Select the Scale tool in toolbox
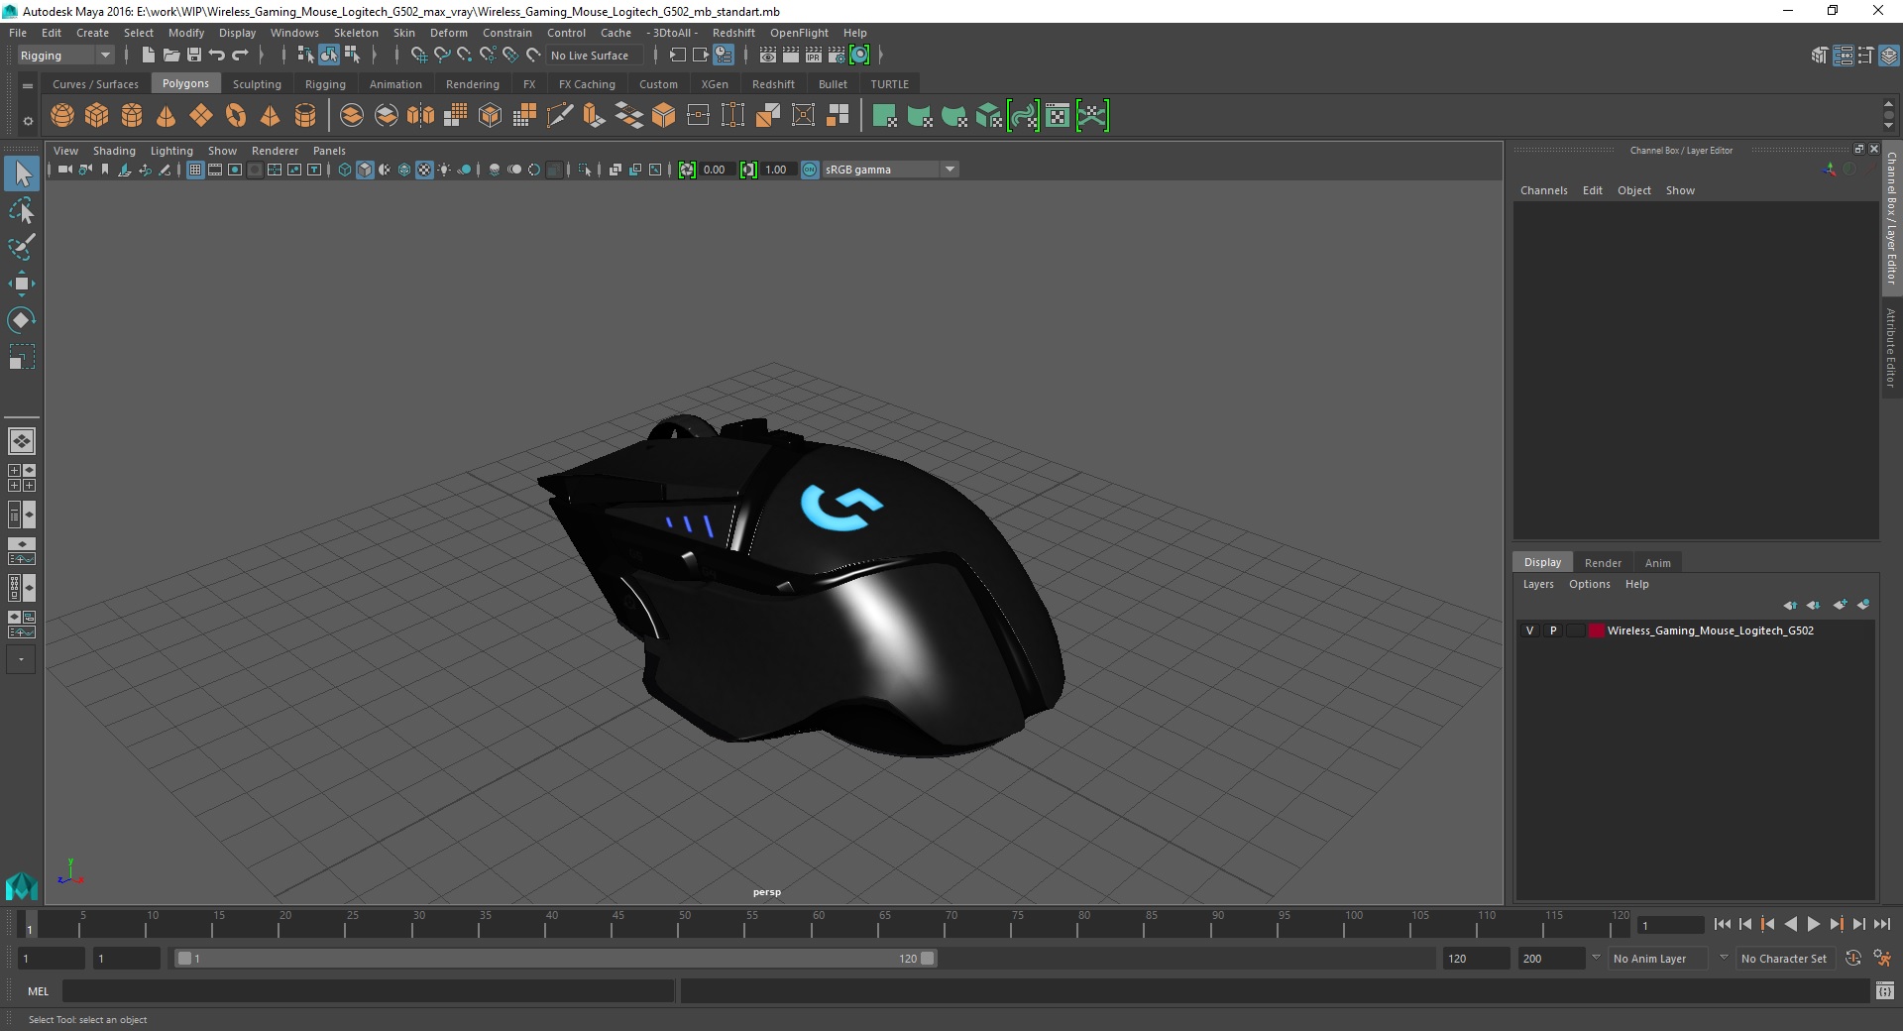 22,357
